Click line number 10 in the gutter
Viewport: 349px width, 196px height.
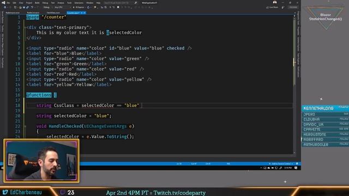17,64
